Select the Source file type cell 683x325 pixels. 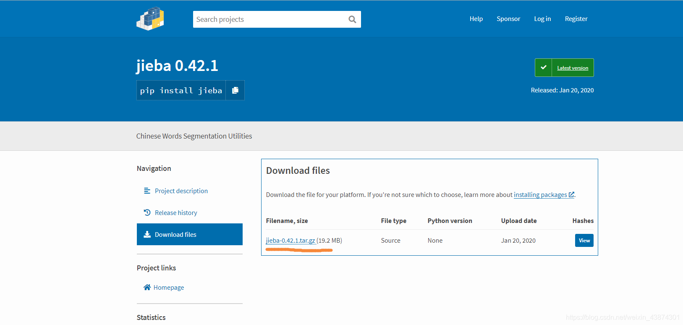point(391,241)
